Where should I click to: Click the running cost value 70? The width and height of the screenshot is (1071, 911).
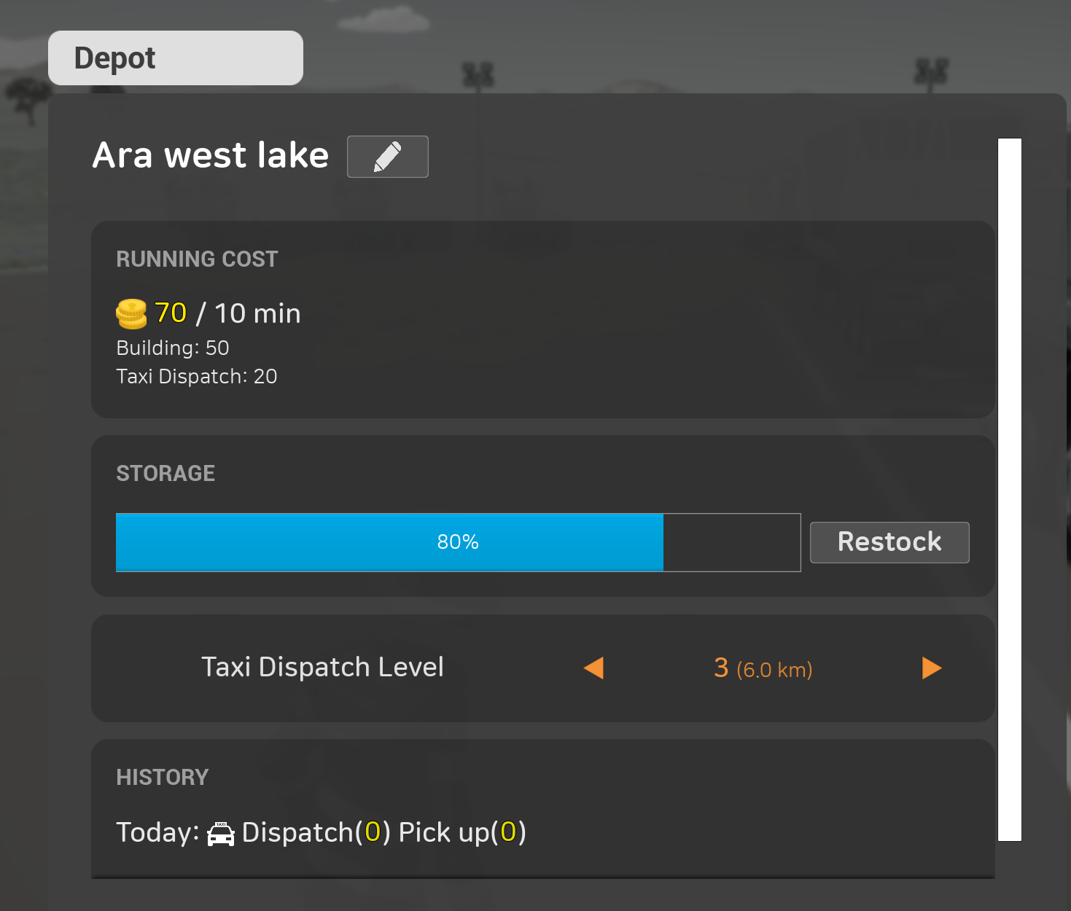171,313
